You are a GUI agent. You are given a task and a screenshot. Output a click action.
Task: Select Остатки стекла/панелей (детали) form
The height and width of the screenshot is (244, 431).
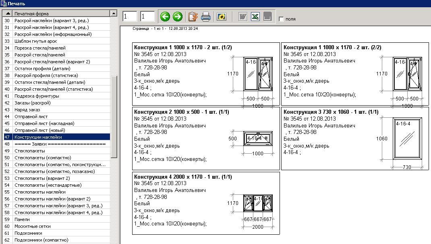coord(56,82)
